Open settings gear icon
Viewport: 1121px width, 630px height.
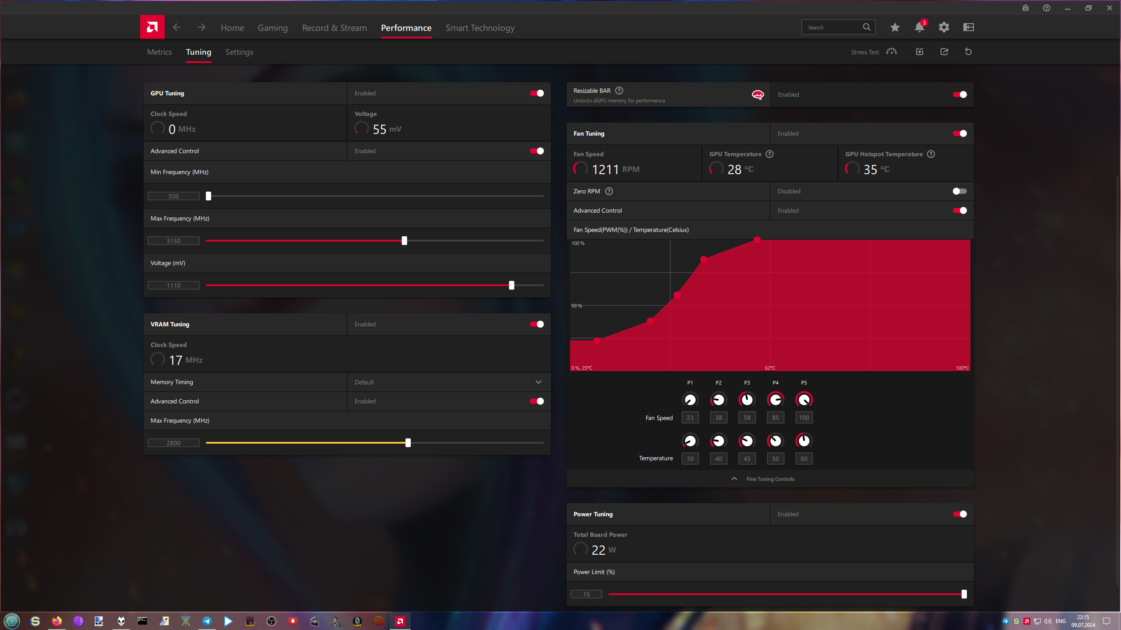[x=944, y=27]
